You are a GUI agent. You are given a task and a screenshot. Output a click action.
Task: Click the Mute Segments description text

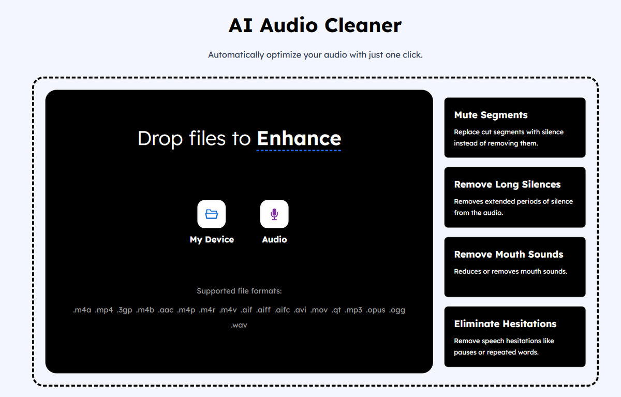pyautogui.click(x=509, y=137)
